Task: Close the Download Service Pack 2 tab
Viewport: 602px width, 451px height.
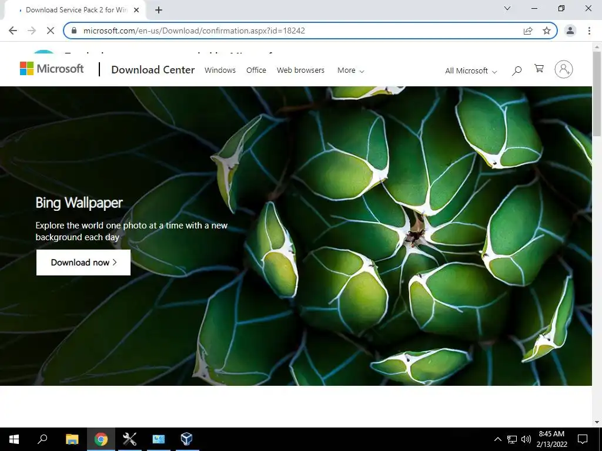Action: coord(136,11)
